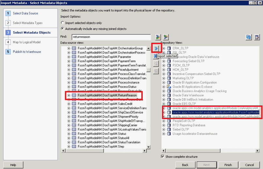
Task: Click table icon of DooTopAM.PaymentTerm row
Action: pyautogui.click(x=74, y=61)
